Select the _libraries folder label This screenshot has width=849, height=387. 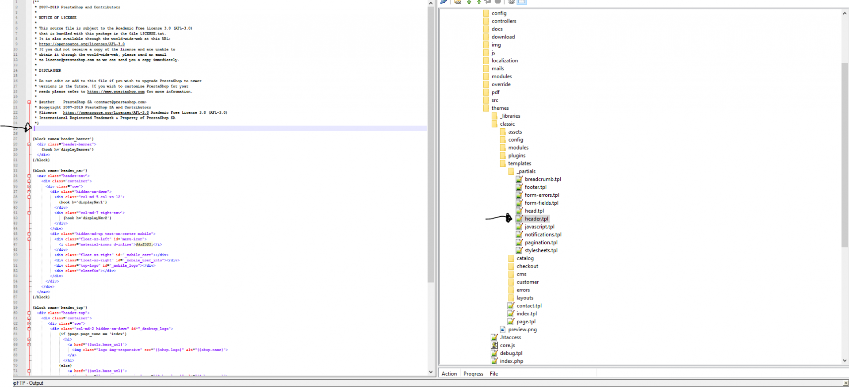(x=510, y=116)
